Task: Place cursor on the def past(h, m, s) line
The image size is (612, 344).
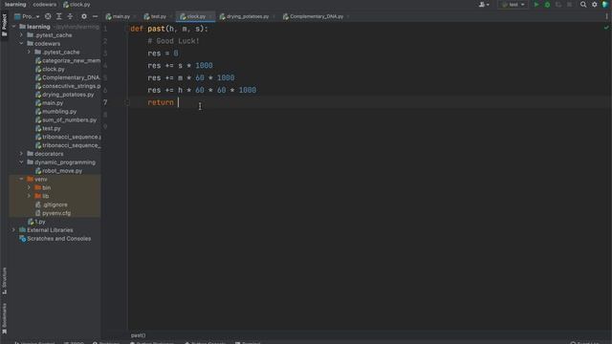Action: (x=169, y=29)
